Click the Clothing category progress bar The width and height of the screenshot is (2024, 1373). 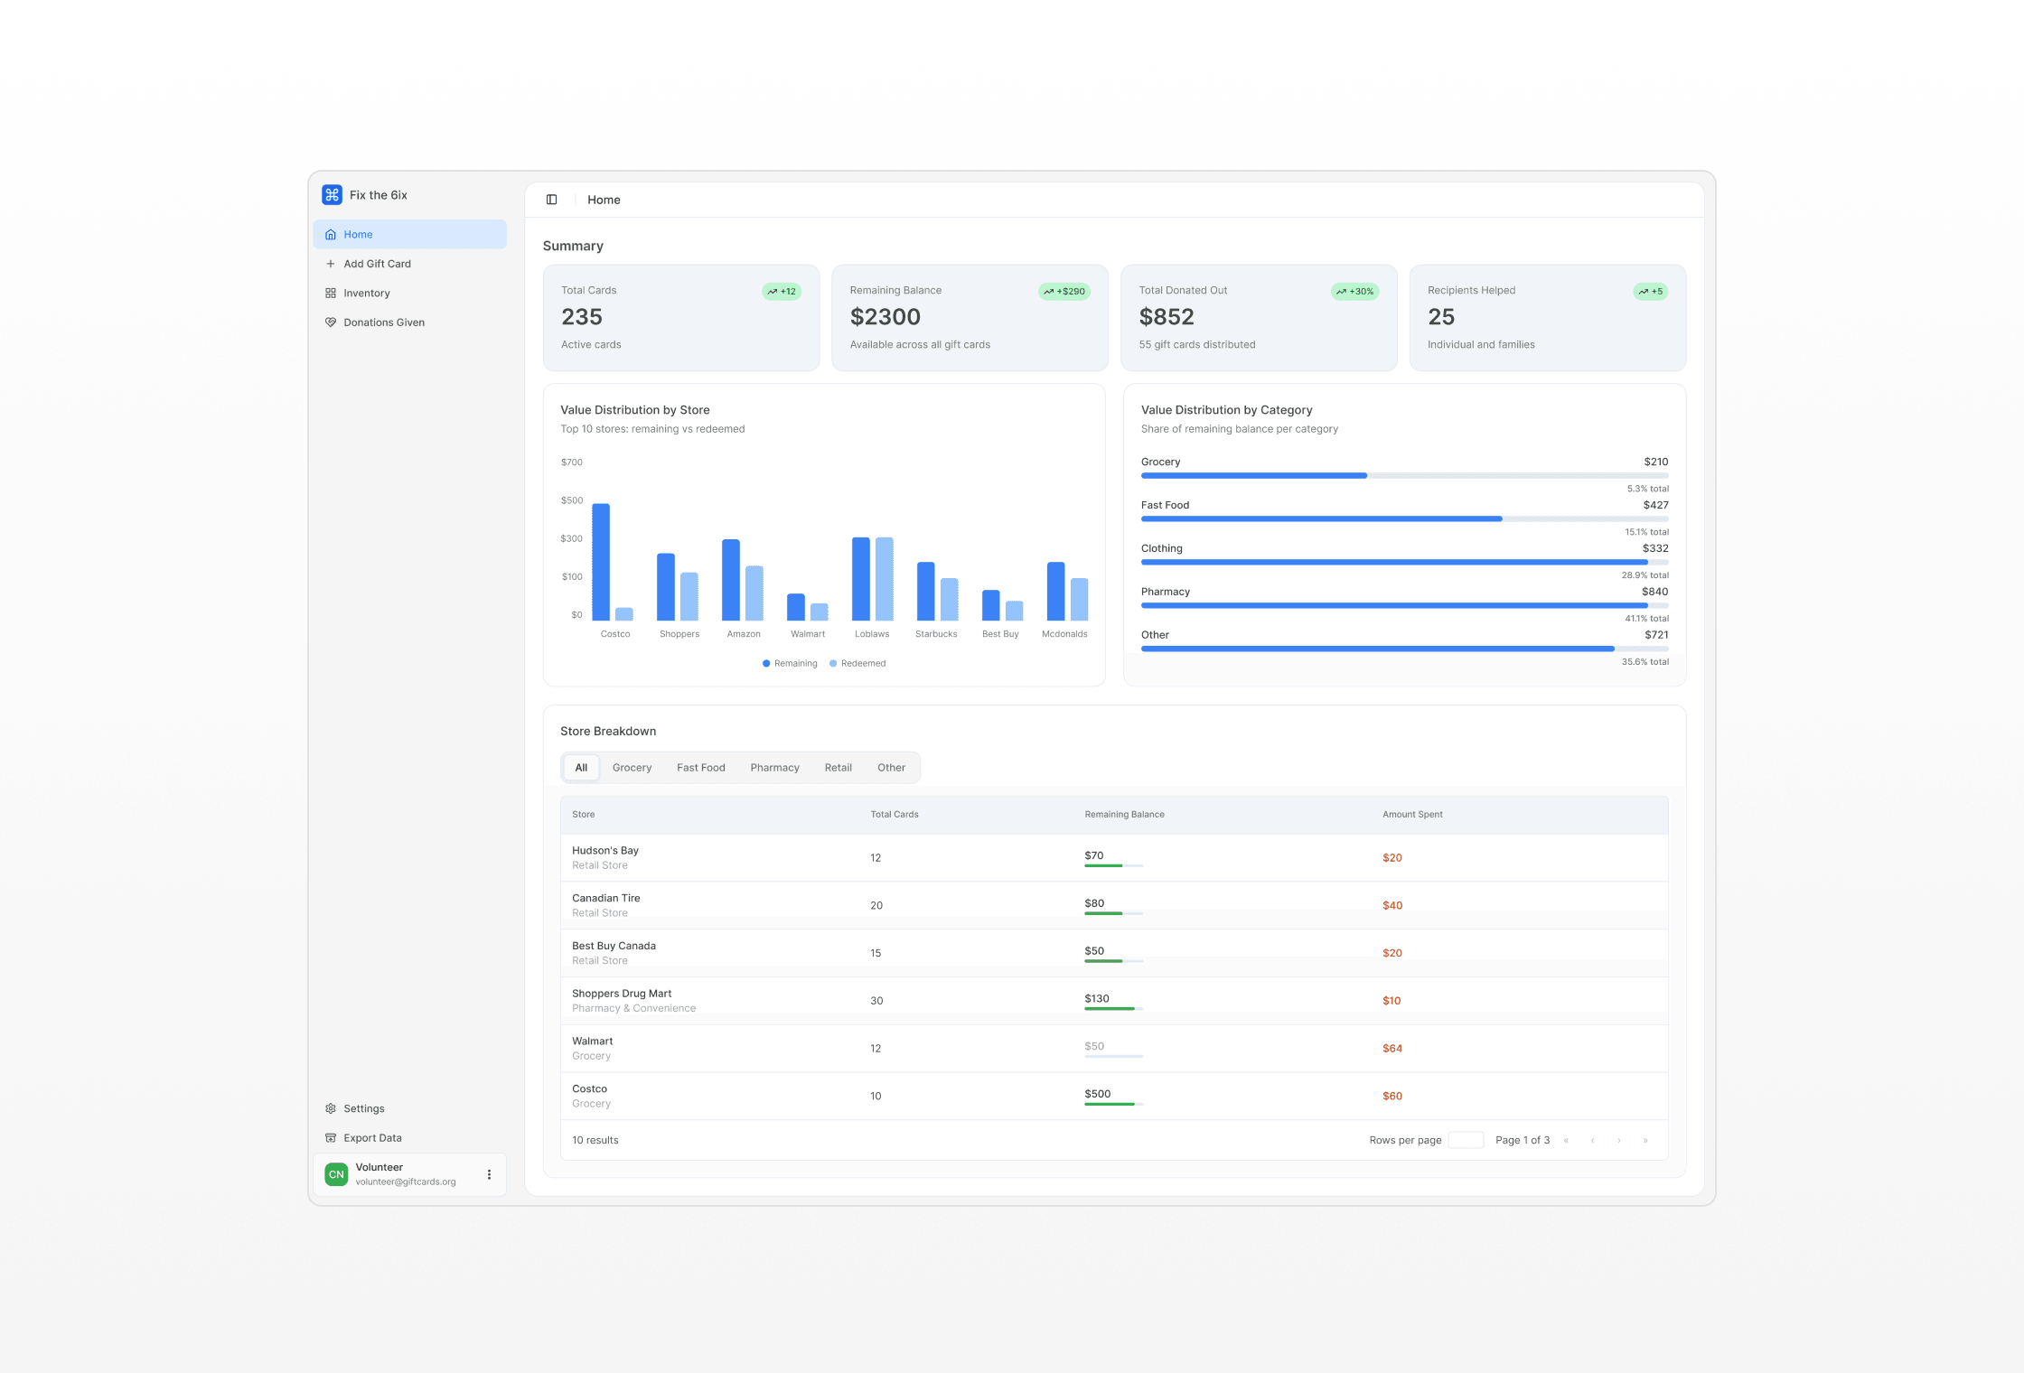[1404, 562]
